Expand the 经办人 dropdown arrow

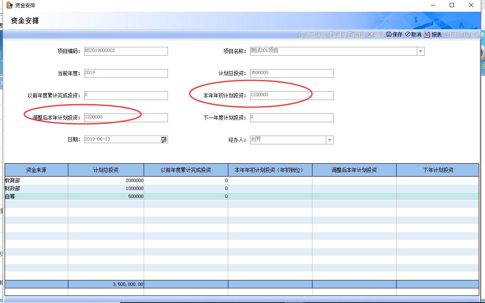[330, 140]
